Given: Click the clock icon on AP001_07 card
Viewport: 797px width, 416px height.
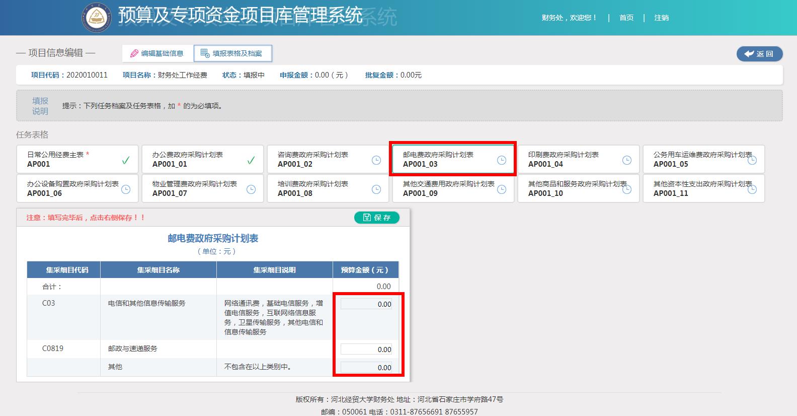Looking at the screenshot, I should [251, 189].
